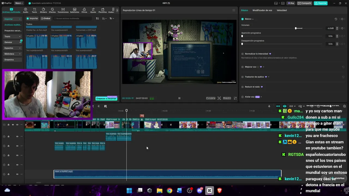
Task: Open the Stickers panel
Action: 43,10
